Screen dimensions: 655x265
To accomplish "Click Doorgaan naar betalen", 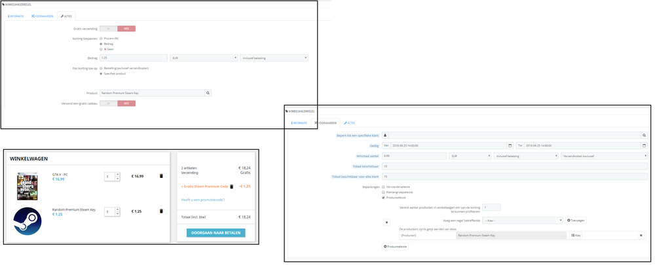I will (216, 232).
